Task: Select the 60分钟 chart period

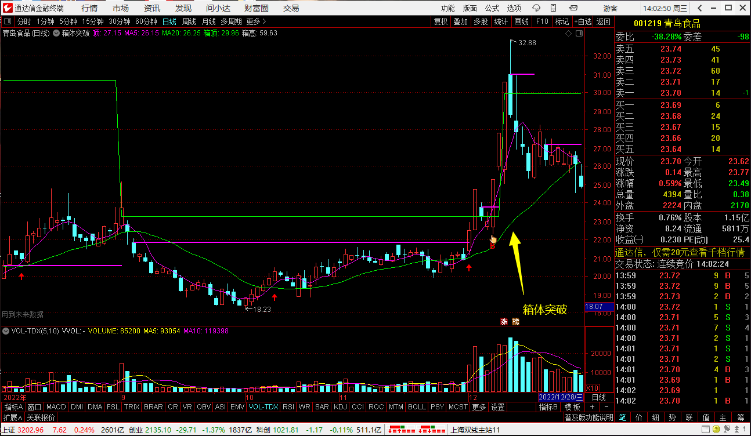Action: pyautogui.click(x=146, y=21)
